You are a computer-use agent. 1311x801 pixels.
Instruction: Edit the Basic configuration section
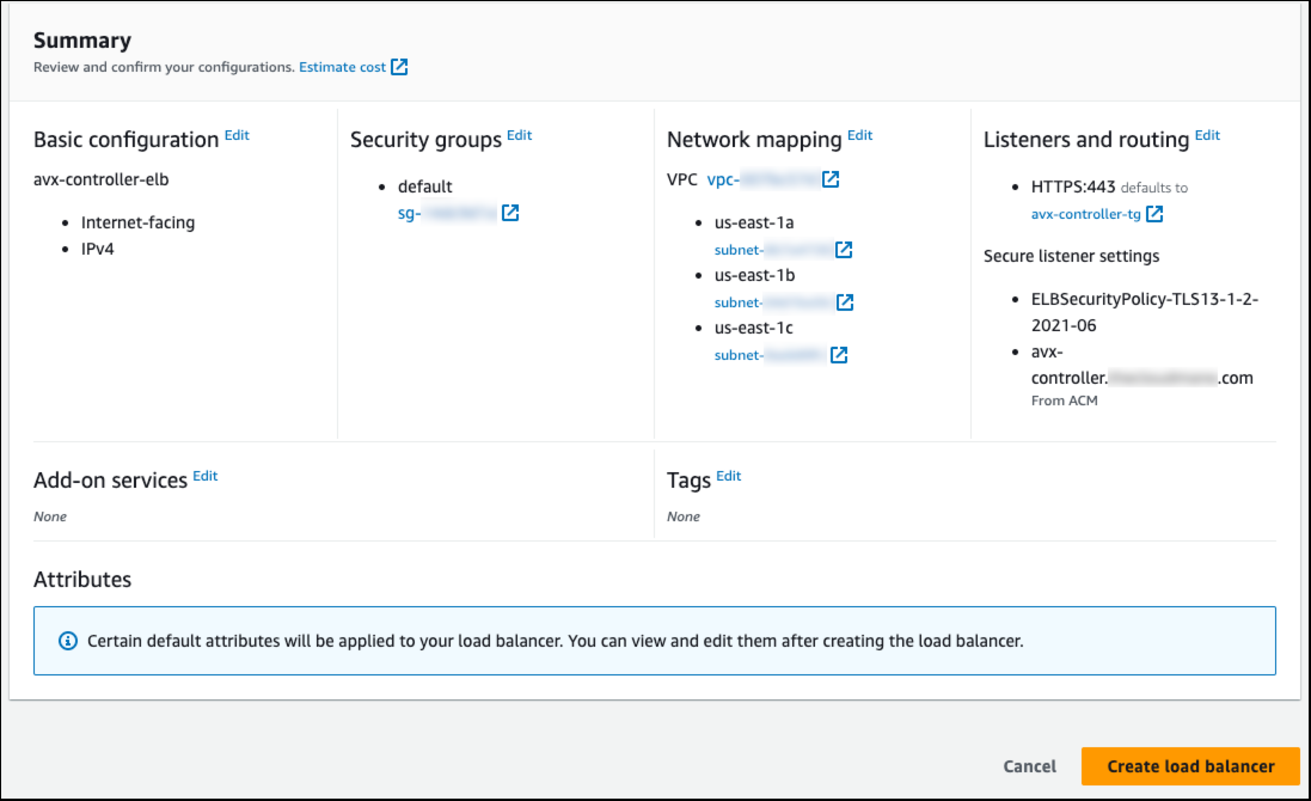tap(237, 136)
